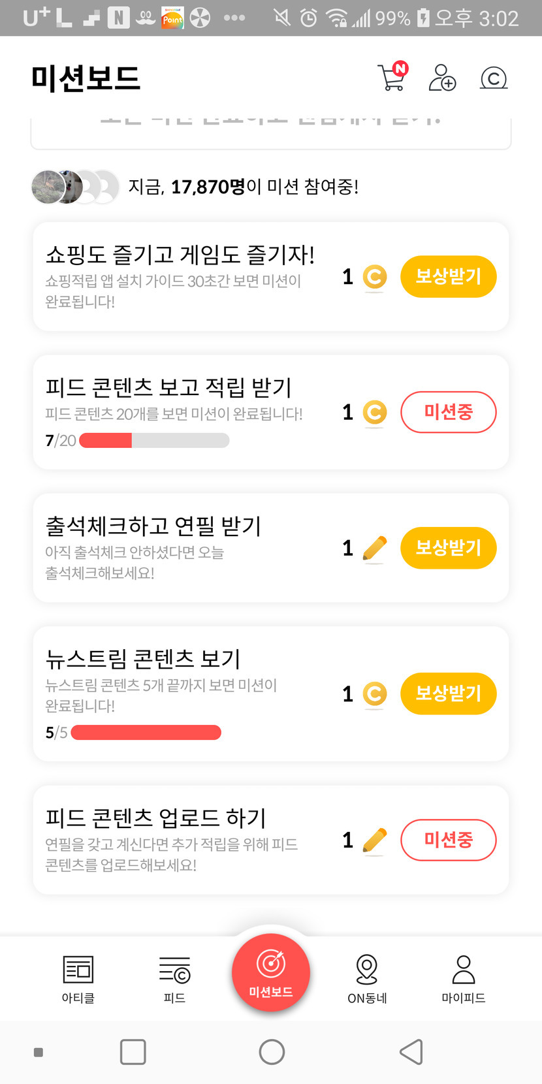Viewport: 542px width, 1084px height.
Task: Open the ON동네 tab
Action: point(367,979)
